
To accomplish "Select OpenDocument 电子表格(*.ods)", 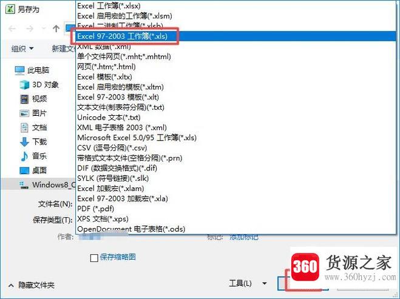I will point(236,229).
